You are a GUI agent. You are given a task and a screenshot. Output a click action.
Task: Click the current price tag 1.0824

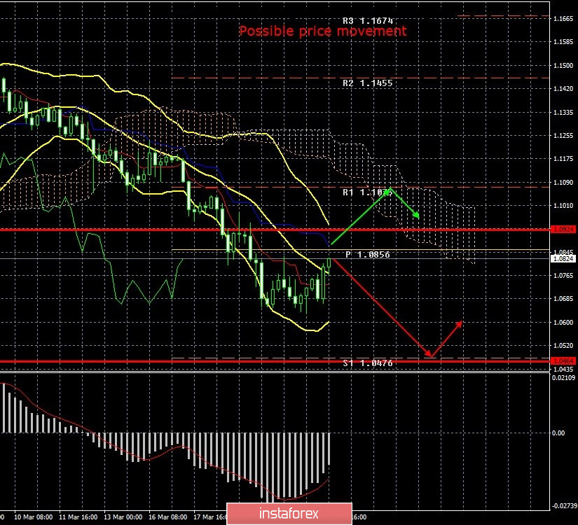[563, 258]
